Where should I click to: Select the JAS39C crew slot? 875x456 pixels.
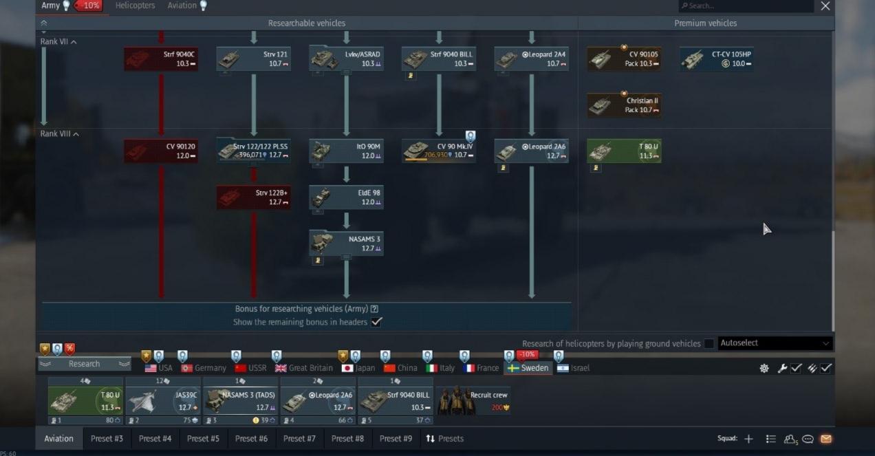pos(163,401)
